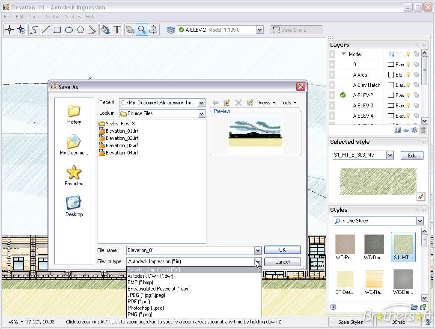Click Edit next to the selected style

pyautogui.click(x=411, y=155)
